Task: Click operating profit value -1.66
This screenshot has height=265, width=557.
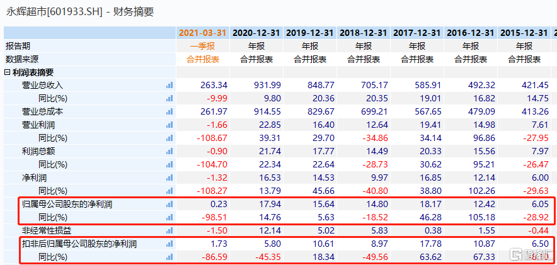Action: [x=216, y=125]
